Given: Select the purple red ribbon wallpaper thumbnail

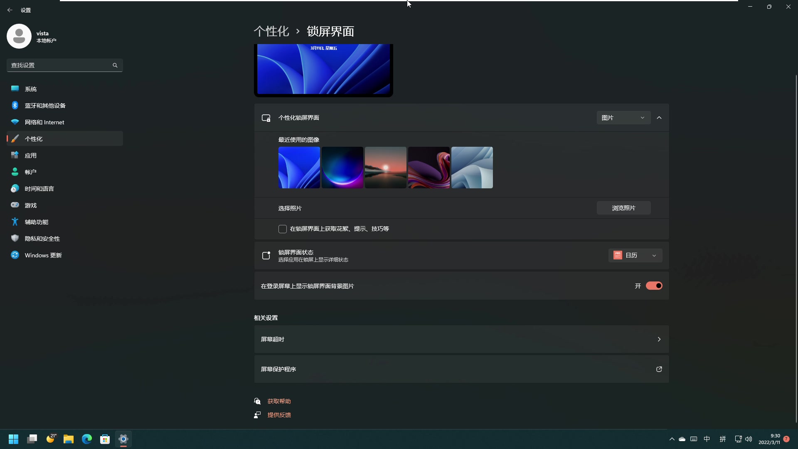Looking at the screenshot, I should [429, 168].
